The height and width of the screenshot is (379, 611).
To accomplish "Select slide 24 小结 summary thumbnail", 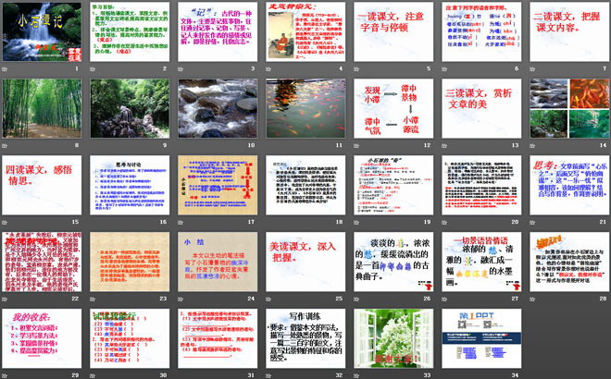I will click(218, 262).
